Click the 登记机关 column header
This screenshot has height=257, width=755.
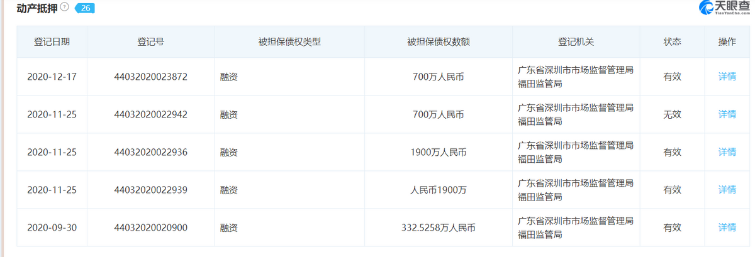576,42
